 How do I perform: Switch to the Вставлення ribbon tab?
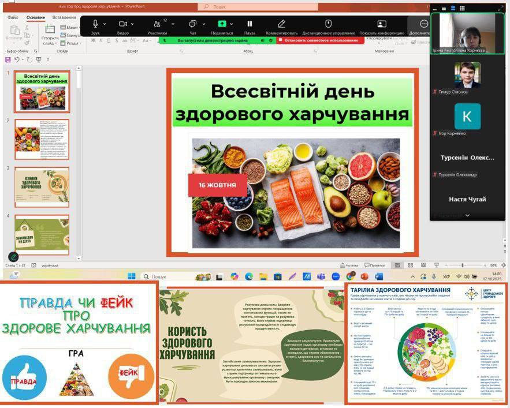click(64, 17)
